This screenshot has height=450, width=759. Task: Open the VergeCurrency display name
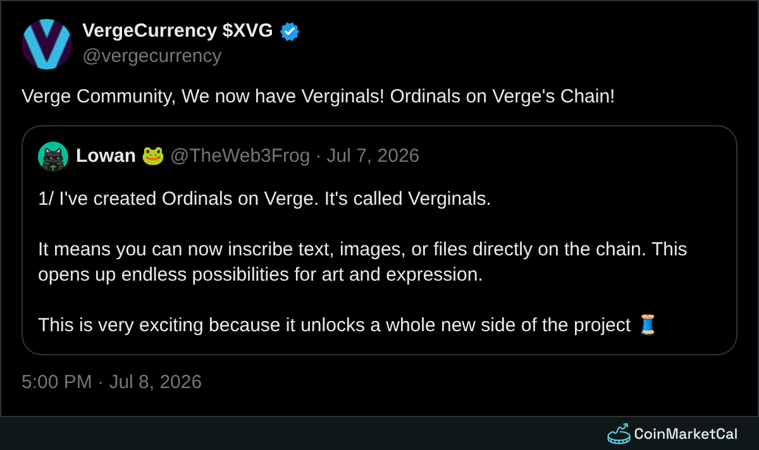pos(150,30)
